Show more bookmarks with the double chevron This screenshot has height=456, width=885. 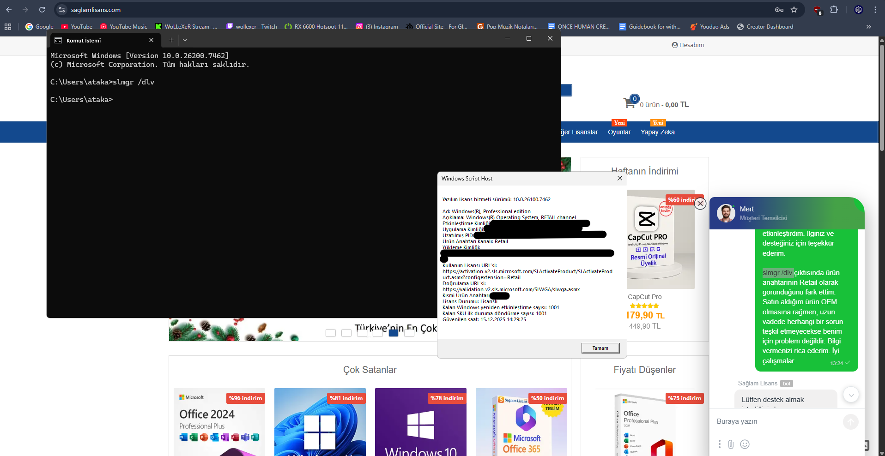[x=869, y=27]
